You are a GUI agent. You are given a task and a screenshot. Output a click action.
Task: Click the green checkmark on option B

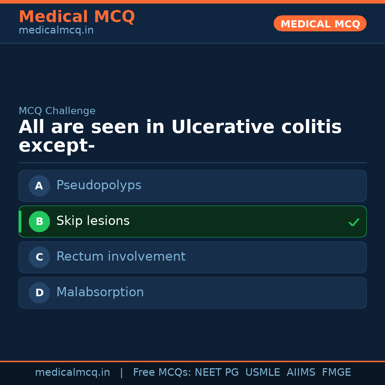[x=354, y=222]
